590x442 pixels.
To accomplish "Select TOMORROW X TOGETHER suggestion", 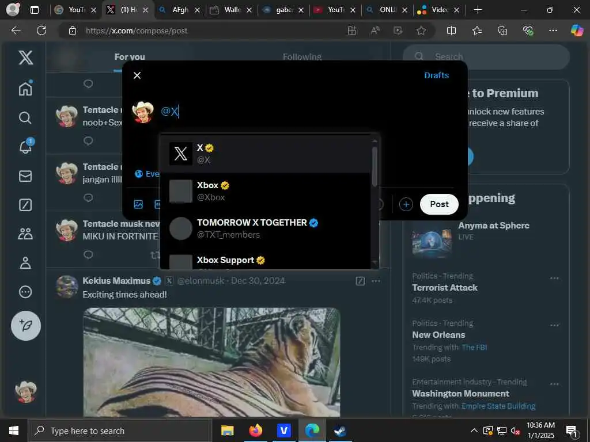I will (265, 228).
